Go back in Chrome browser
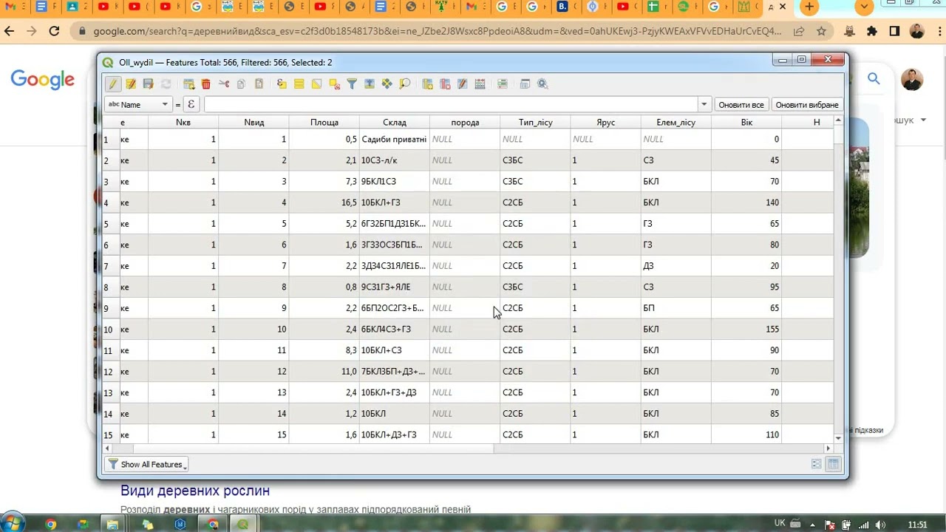This screenshot has width=946, height=532. [10, 31]
